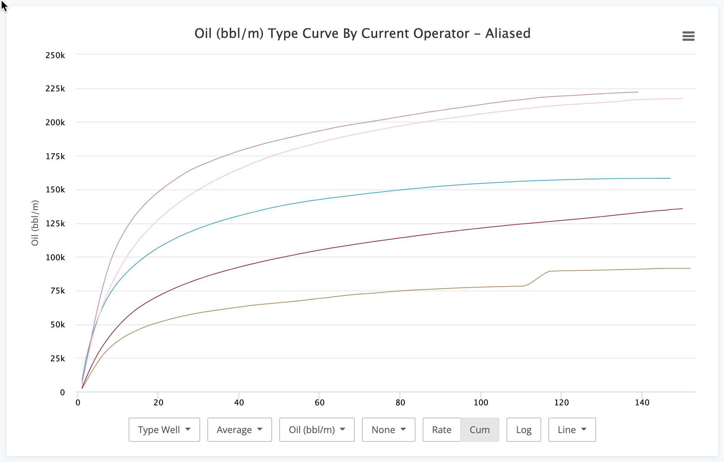Click the Average dropdown caret arrow
724x462 pixels.
(260, 429)
